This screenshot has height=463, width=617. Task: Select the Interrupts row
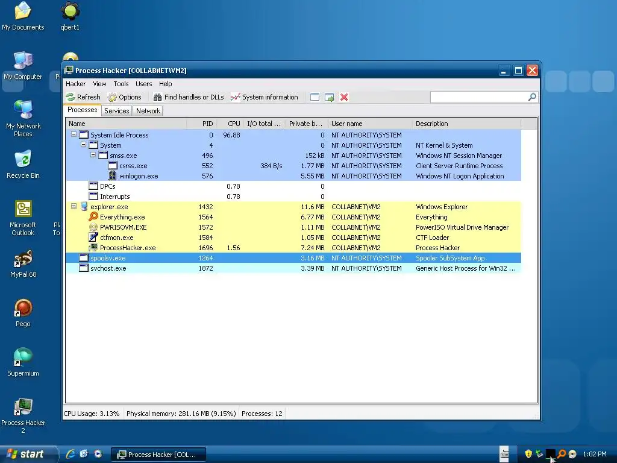pyautogui.click(x=293, y=197)
